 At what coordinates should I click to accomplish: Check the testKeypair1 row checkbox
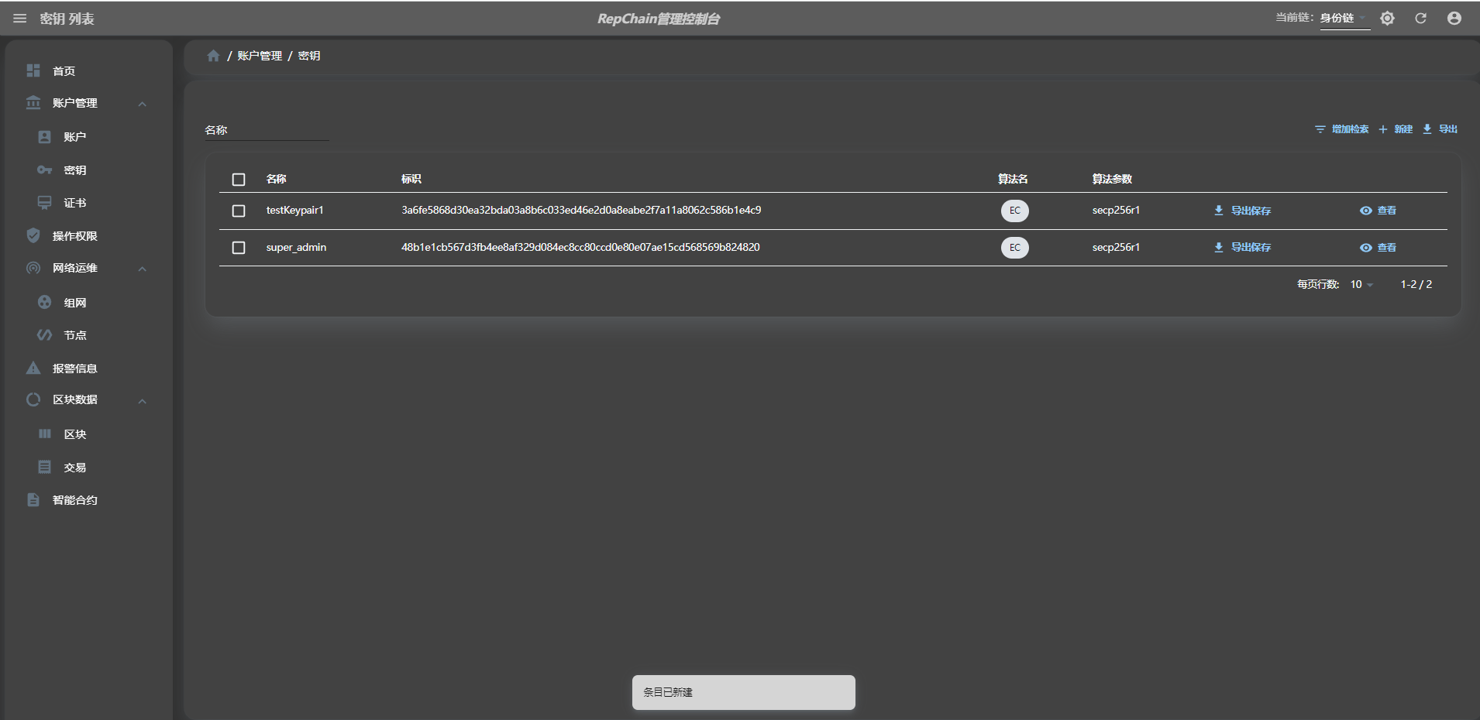click(239, 211)
